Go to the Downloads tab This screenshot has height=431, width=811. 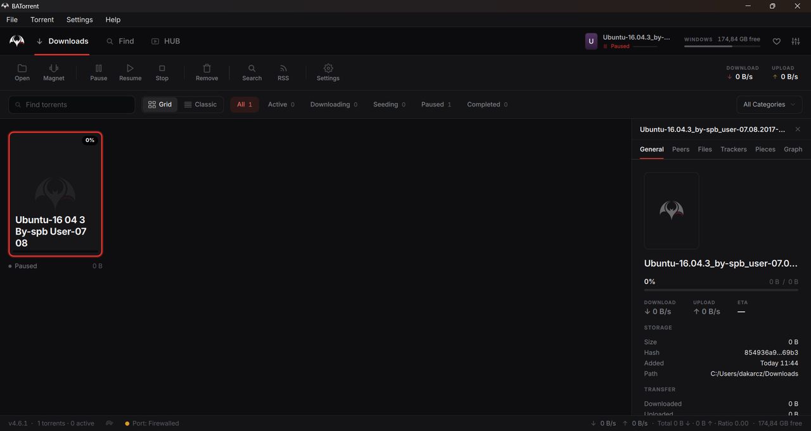pos(62,41)
